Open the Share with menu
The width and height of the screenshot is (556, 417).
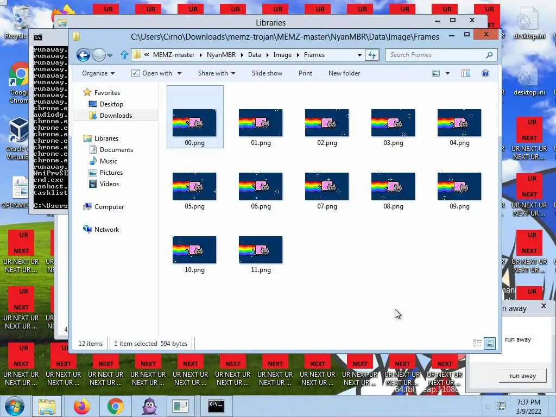point(216,73)
